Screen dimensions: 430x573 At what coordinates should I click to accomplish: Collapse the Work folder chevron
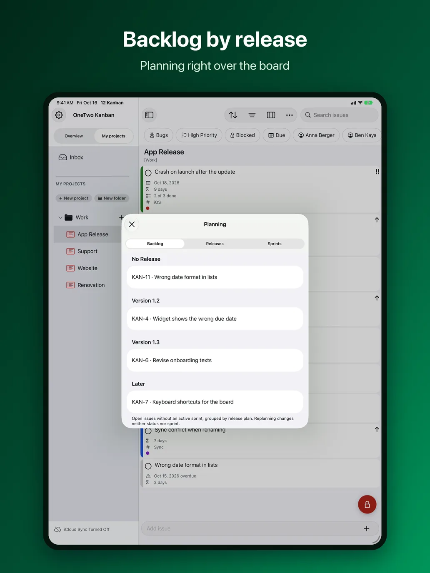pyautogui.click(x=60, y=217)
